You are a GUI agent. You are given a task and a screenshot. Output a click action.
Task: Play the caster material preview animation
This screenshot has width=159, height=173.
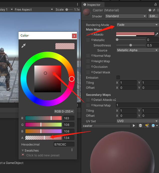click(x=134, y=126)
